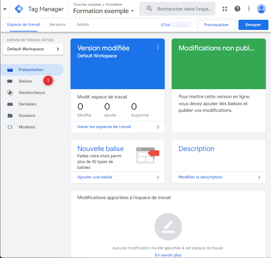
Task: Open the help question mark icon
Action: point(237,9)
